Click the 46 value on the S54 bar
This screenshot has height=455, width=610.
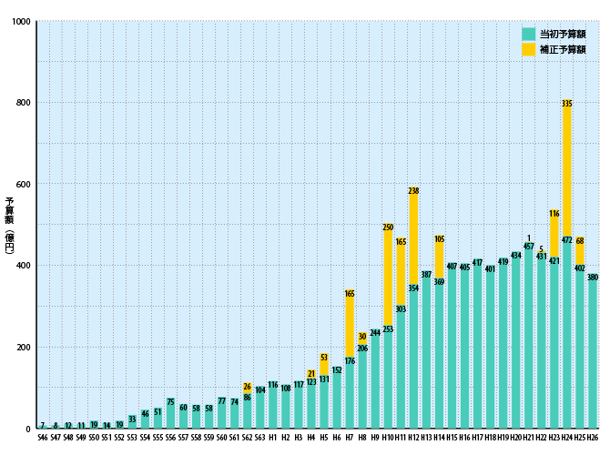pyautogui.click(x=145, y=414)
